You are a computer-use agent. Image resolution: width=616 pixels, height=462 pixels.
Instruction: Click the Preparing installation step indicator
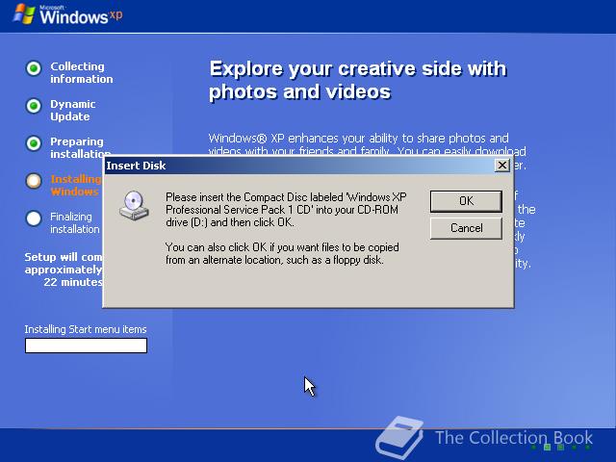[x=34, y=143]
